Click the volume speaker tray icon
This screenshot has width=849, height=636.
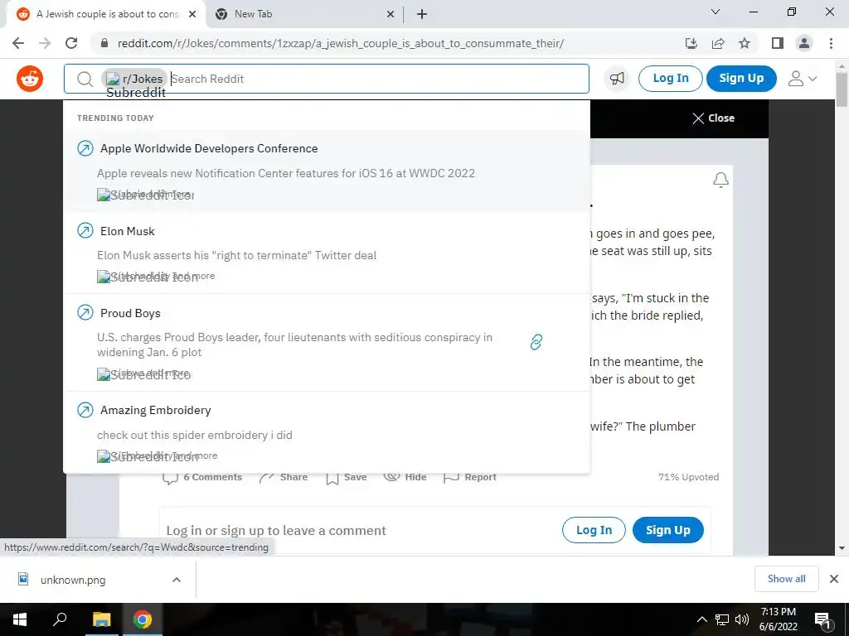point(742,619)
